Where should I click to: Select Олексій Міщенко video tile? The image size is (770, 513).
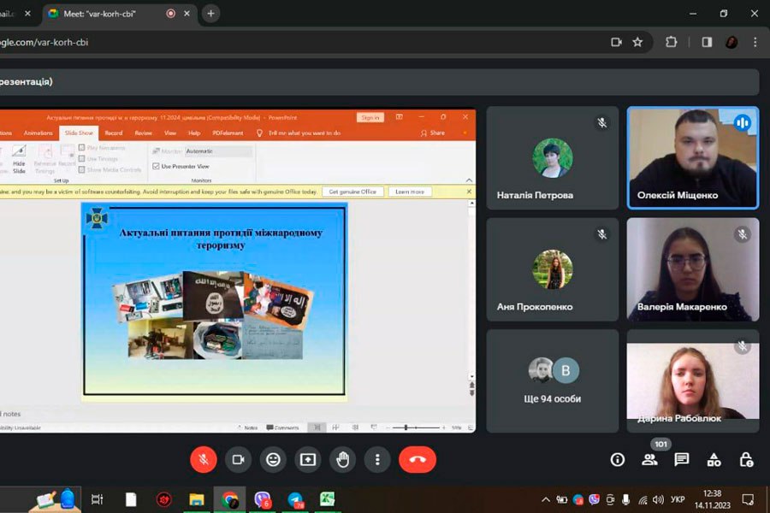[692, 158]
